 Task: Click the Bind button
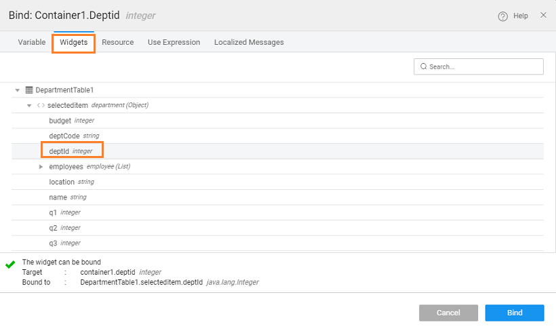[x=514, y=313]
